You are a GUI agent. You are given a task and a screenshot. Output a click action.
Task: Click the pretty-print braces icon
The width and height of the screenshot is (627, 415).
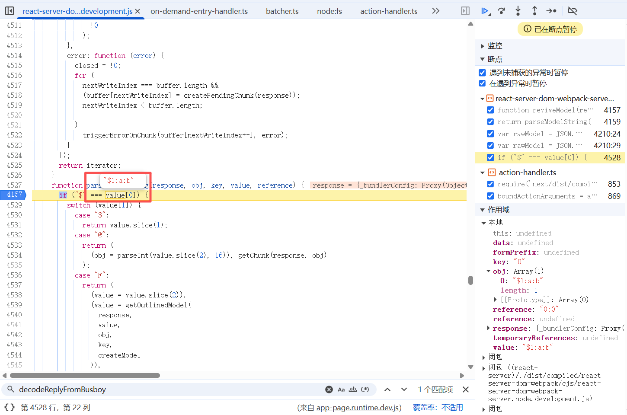(9, 407)
